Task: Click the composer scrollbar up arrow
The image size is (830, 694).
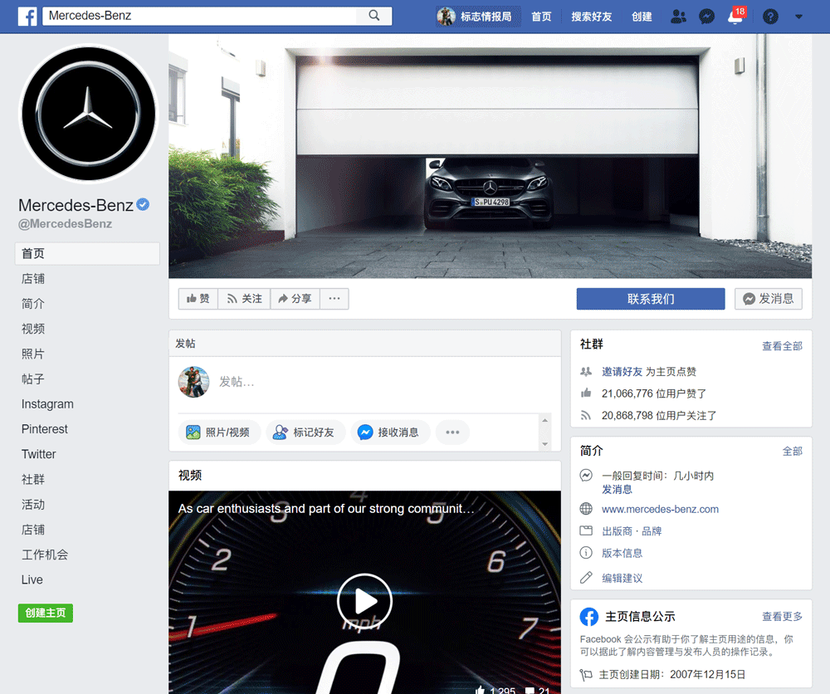Action: coord(544,420)
